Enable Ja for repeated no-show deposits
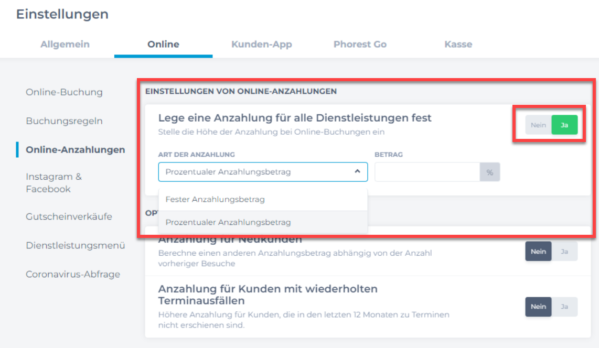 (x=564, y=307)
